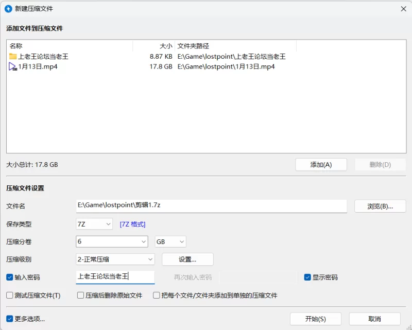Disable the 显示密码 checkbox
This screenshot has width=412, height=330.
(307, 277)
